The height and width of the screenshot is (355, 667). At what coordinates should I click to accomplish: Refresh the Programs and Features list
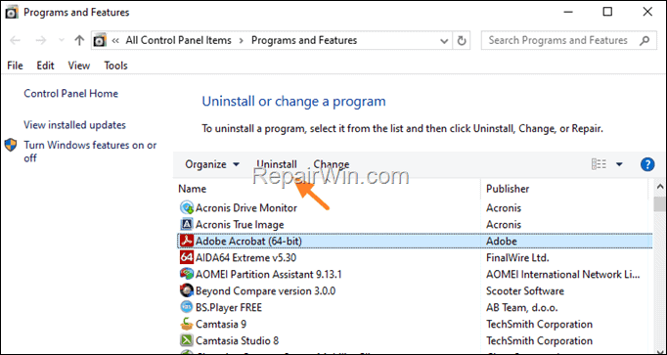point(461,41)
